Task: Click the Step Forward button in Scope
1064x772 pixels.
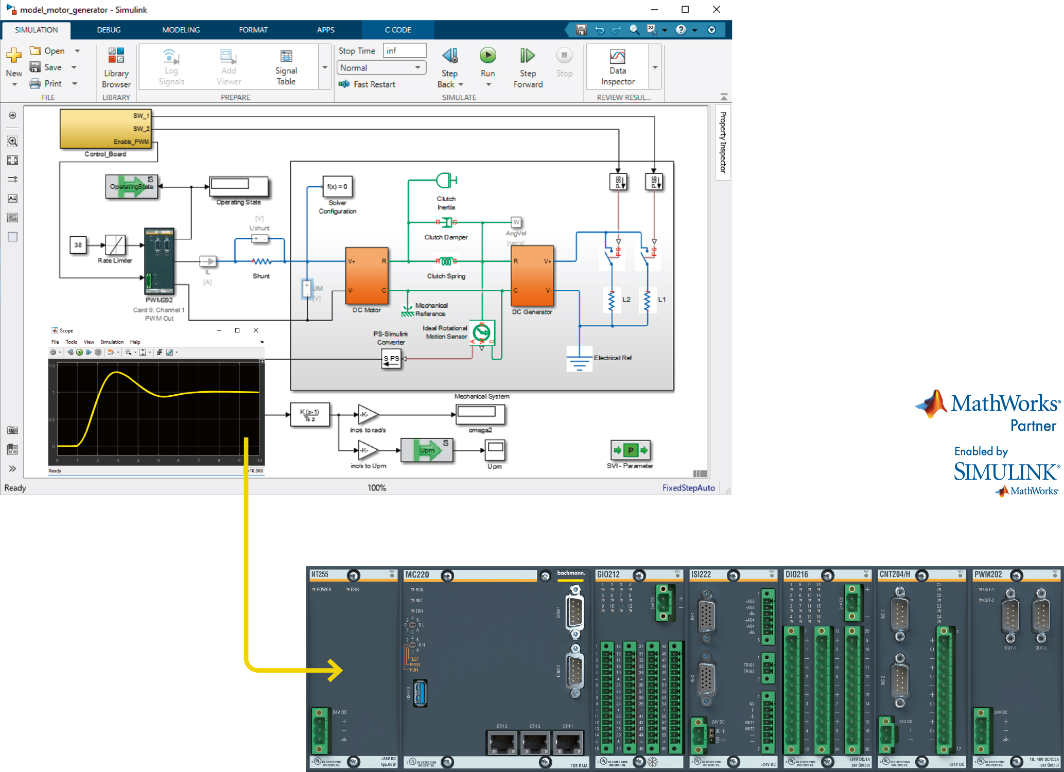Action: [x=89, y=353]
